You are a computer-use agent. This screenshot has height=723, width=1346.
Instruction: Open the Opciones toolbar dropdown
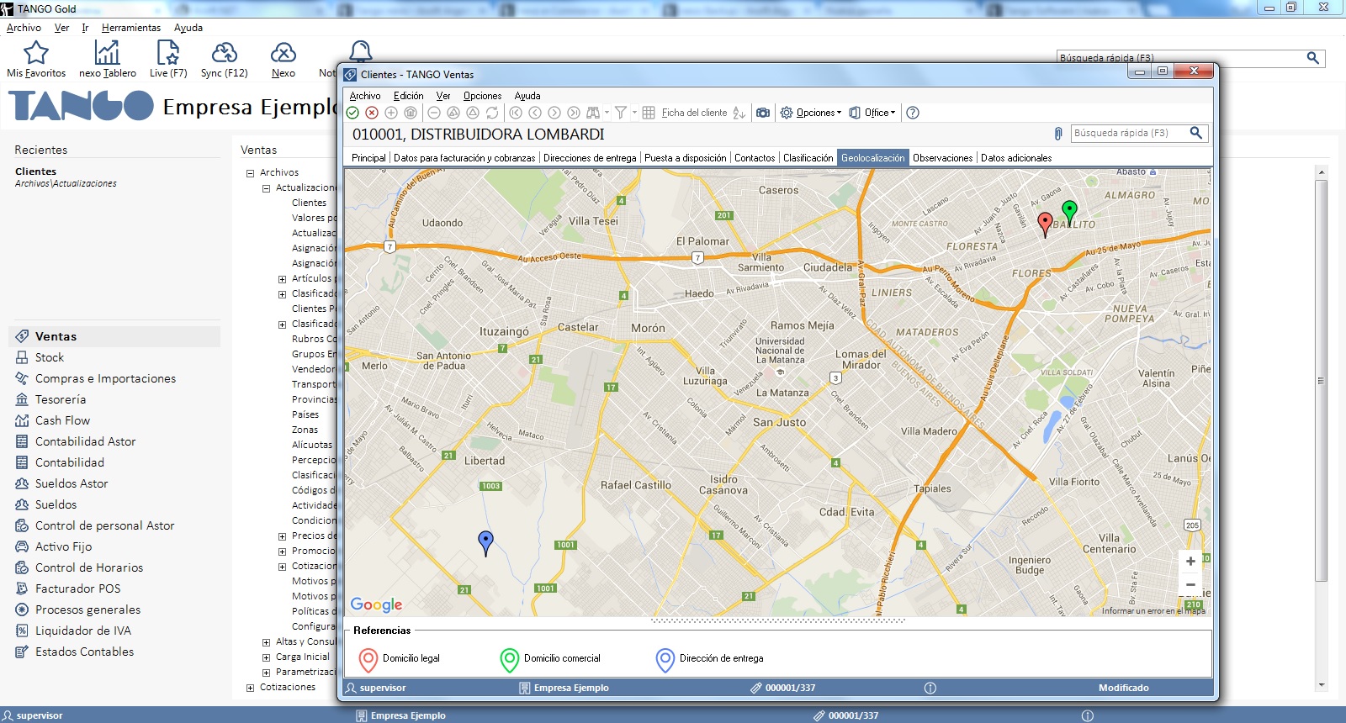click(810, 113)
